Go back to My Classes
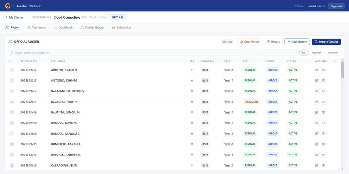 (14, 17)
